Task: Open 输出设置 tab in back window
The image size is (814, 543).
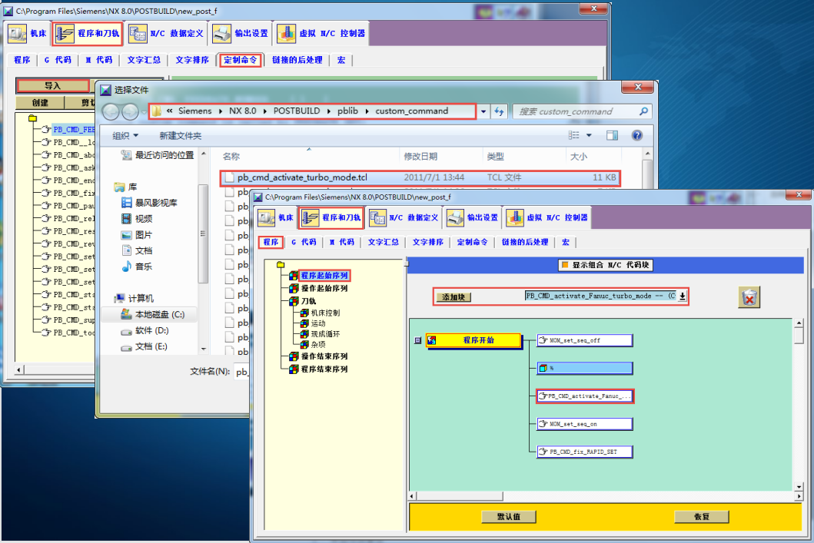Action: 241,34
